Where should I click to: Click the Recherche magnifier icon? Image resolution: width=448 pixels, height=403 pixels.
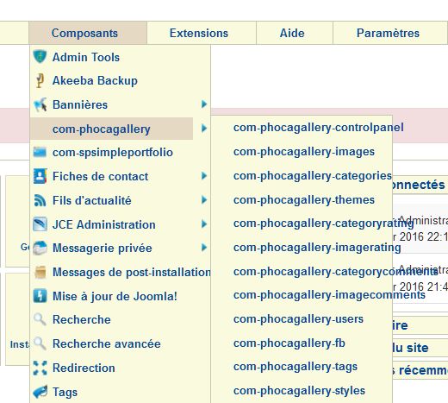pos(40,319)
